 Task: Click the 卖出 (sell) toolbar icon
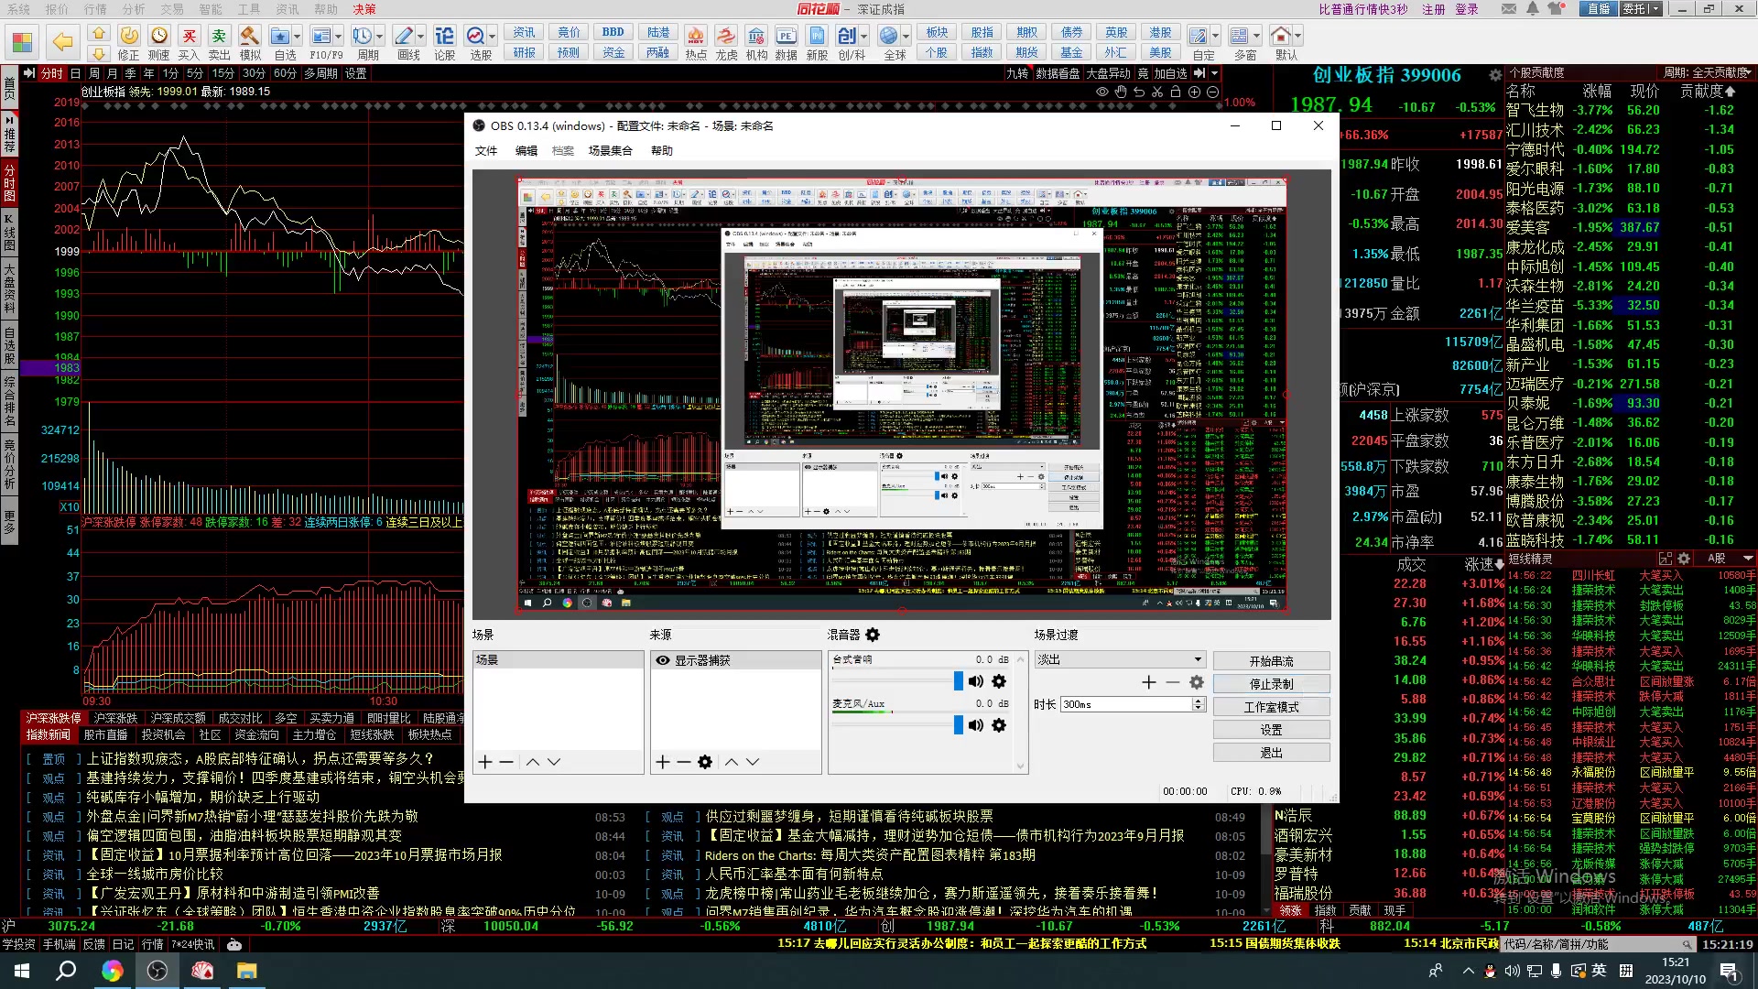pyautogui.click(x=219, y=36)
